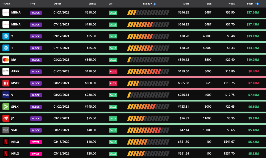Click the $37.43M premium value
This screenshot has width=266, height=158.
pos(253,24)
